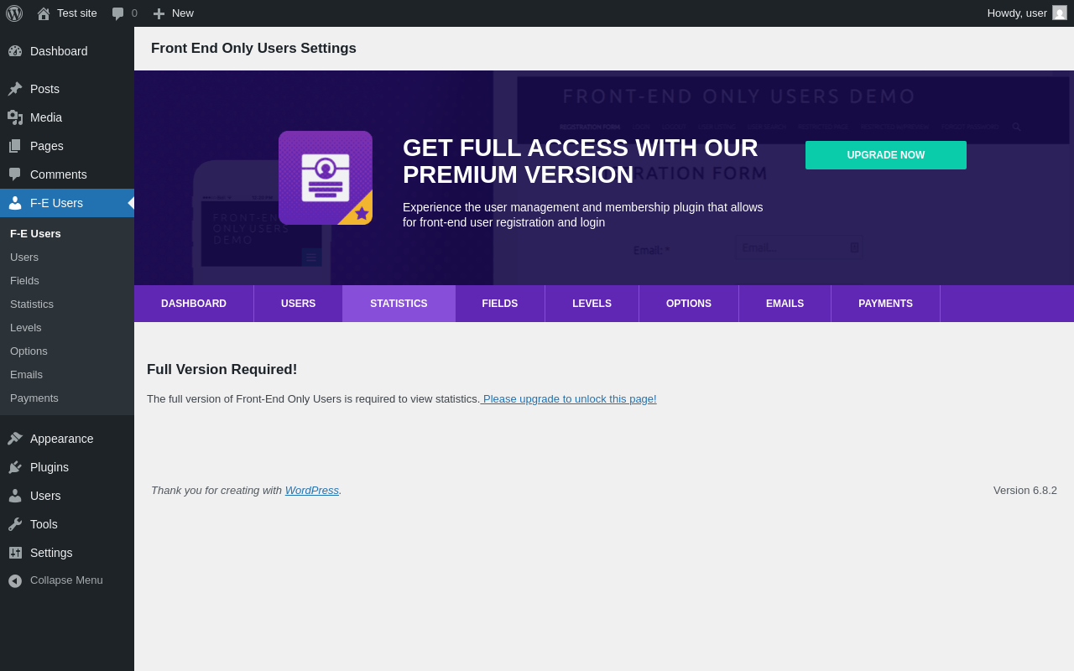
Task: Open the Posts menu label
Action: pyautogui.click(x=44, y=89)
